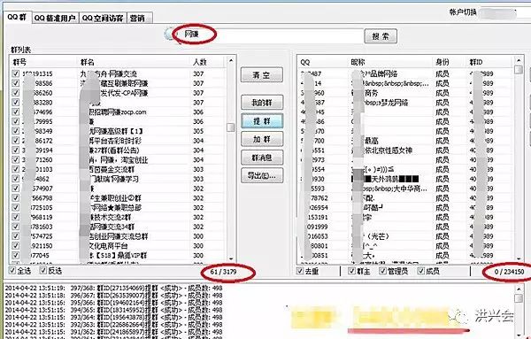The width and height of the screenshot is (531, 339).
Task: Uncheck the row containing zocp.com group
Action: 16,112
